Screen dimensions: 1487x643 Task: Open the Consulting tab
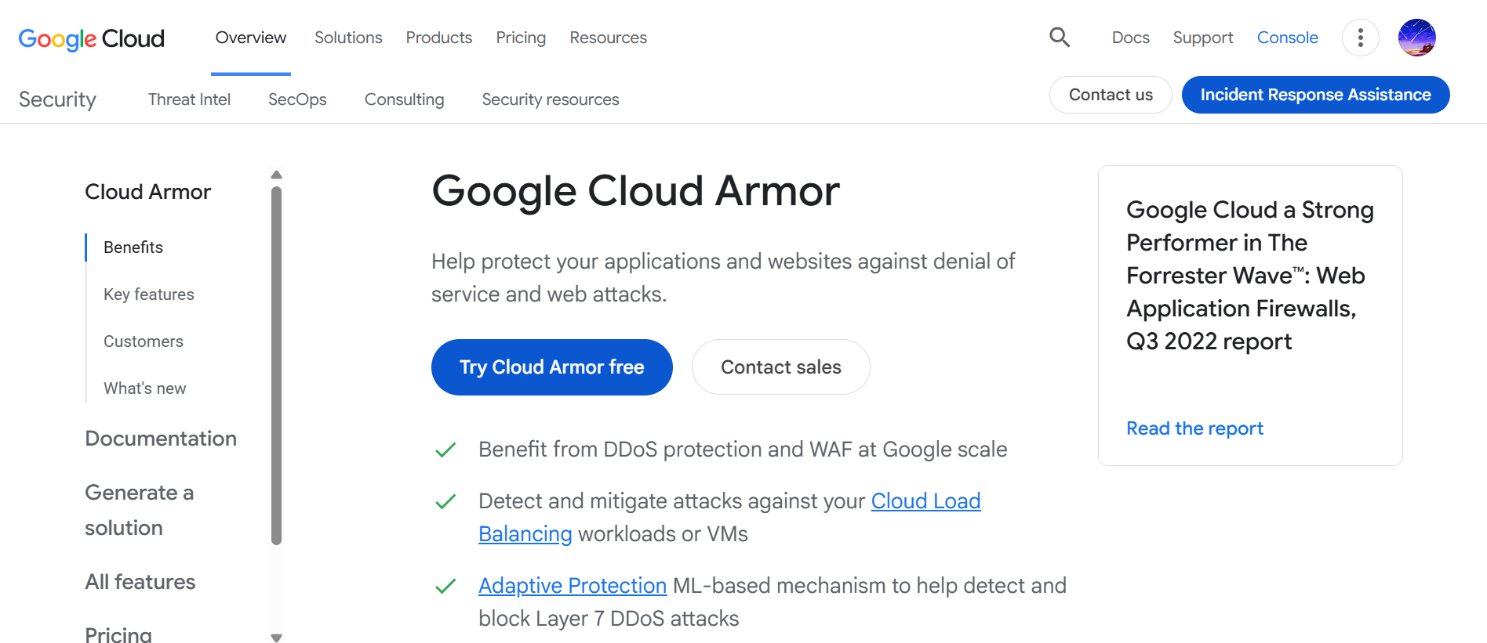405,99
